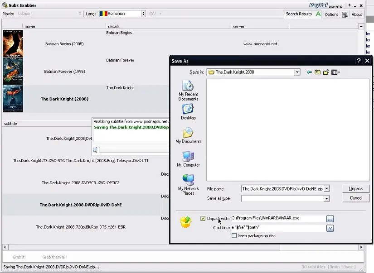Sort results by the details column header
The image size is (374, 273).
168,26
